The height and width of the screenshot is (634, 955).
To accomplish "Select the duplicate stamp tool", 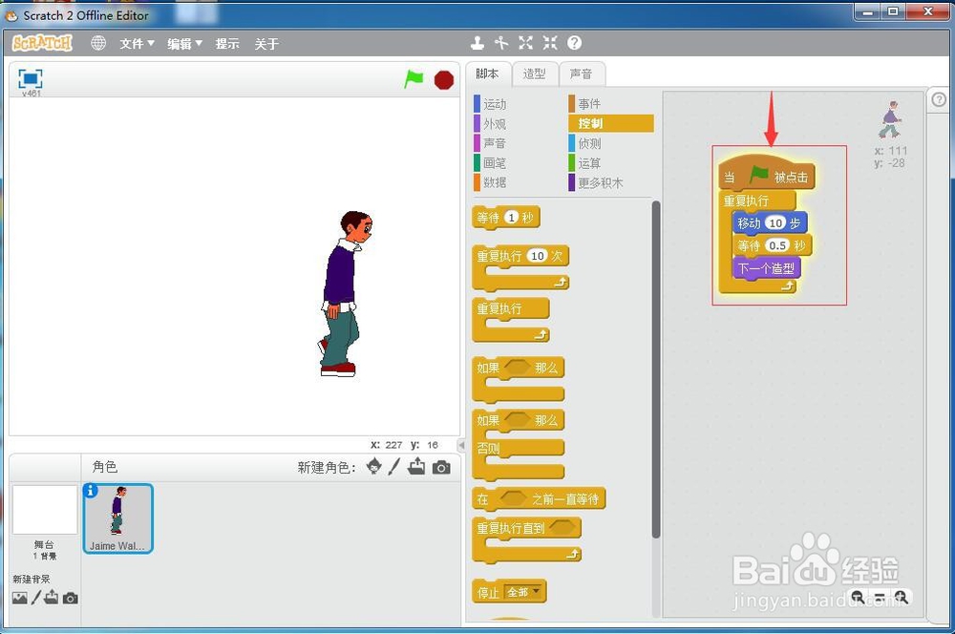I will click(477, 42).
